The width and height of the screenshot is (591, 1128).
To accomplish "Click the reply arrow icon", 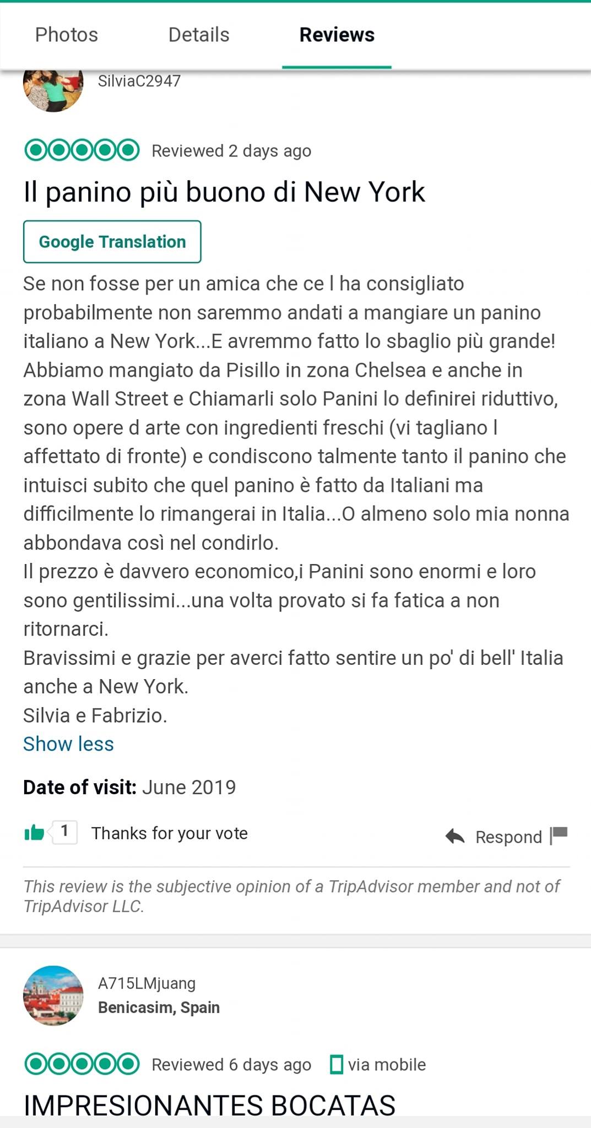I will [455, 836].
